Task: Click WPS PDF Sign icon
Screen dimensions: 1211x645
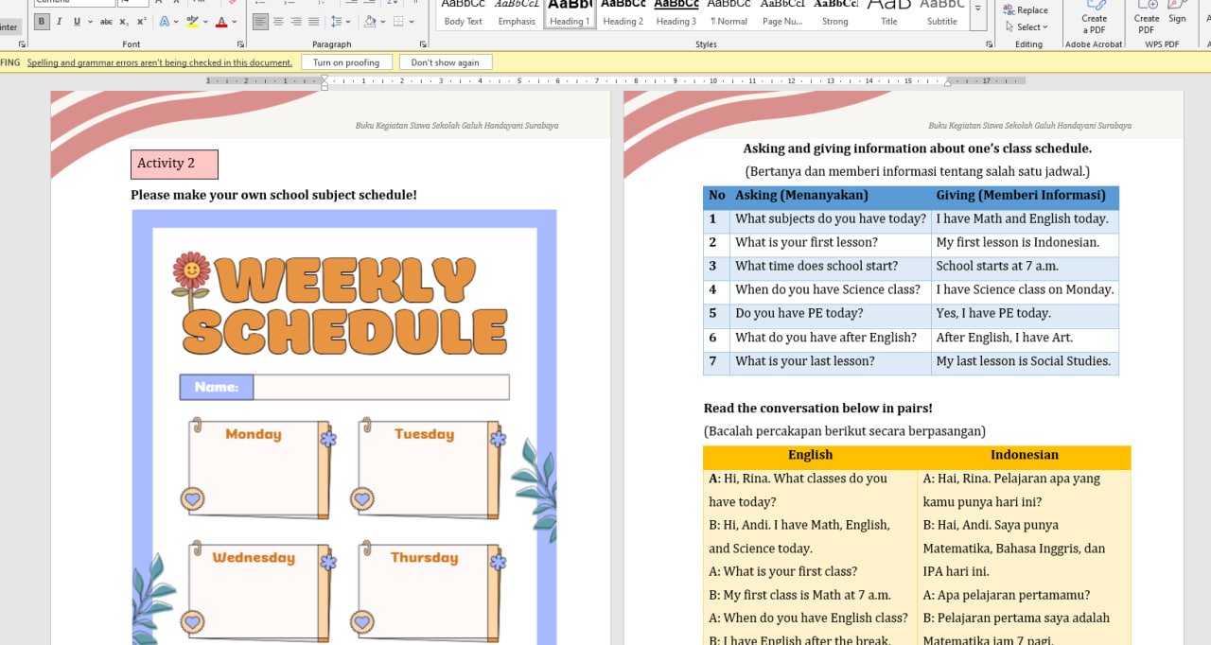Action: (1177, 13)
